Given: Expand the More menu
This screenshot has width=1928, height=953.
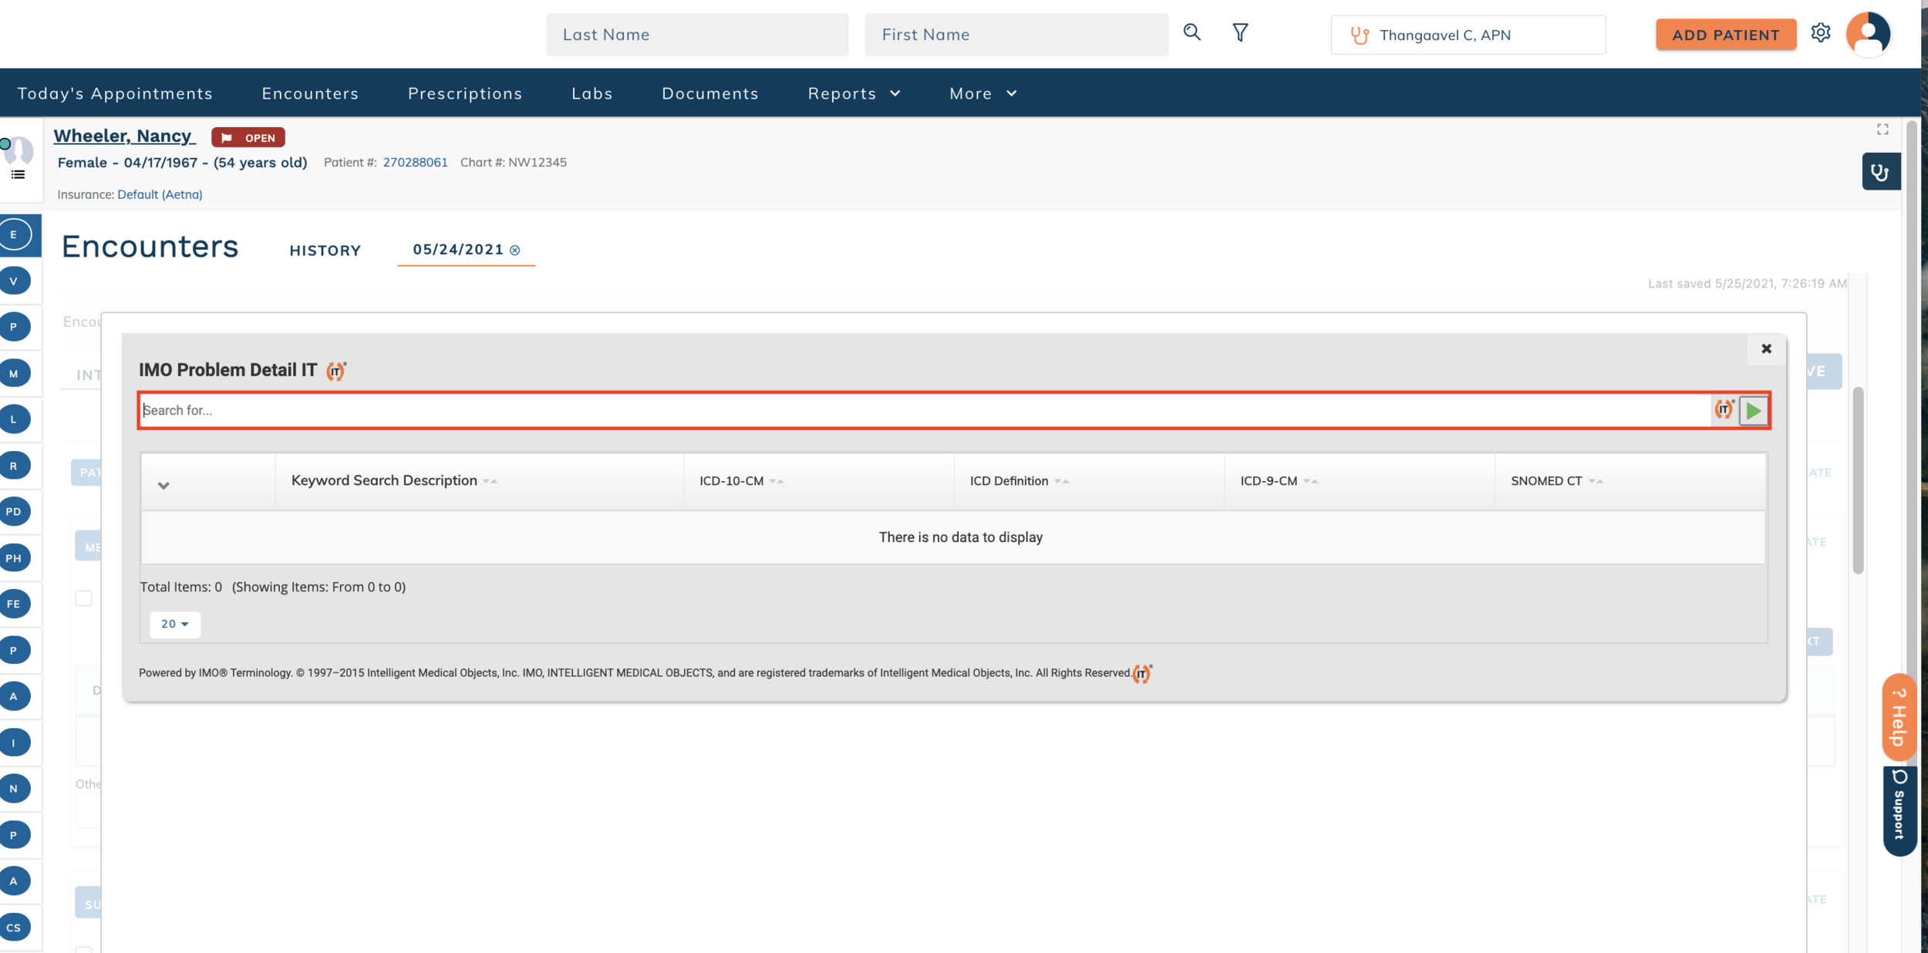Looking at the screenshot, I should (983, 93).
